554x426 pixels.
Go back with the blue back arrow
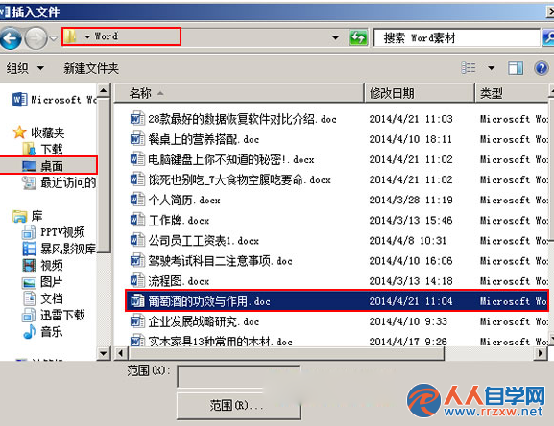[x=11, y=38]
